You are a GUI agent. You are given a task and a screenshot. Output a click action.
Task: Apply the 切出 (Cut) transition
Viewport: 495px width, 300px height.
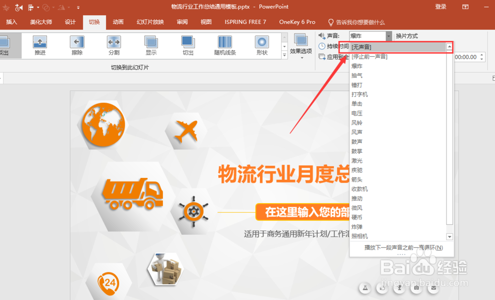(x=188, y=45)
